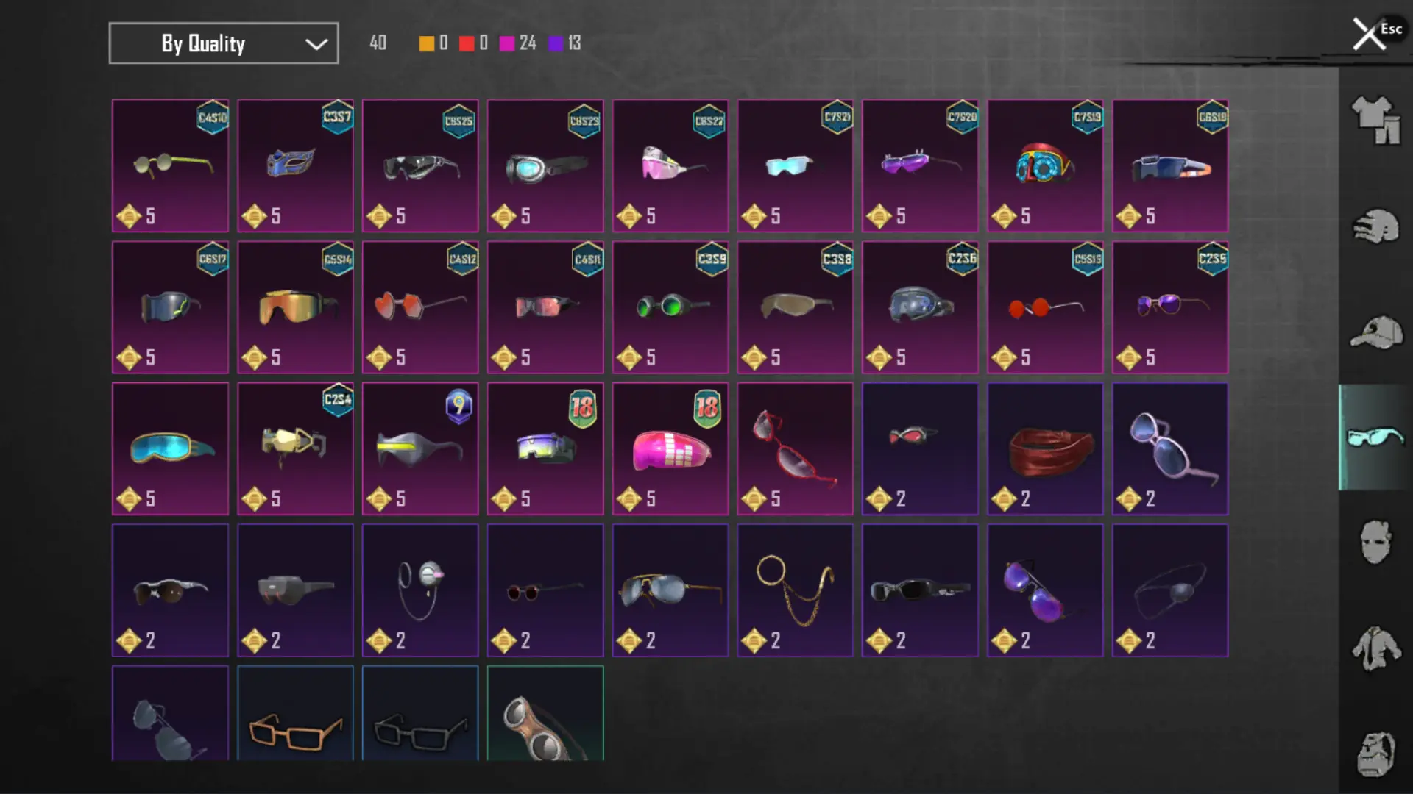Open the cap hats category

1375,332
